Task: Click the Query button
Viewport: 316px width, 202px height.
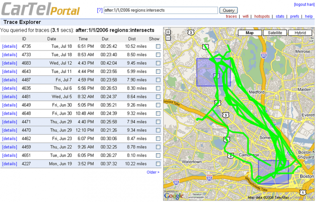Action: (x=228, y=11)
